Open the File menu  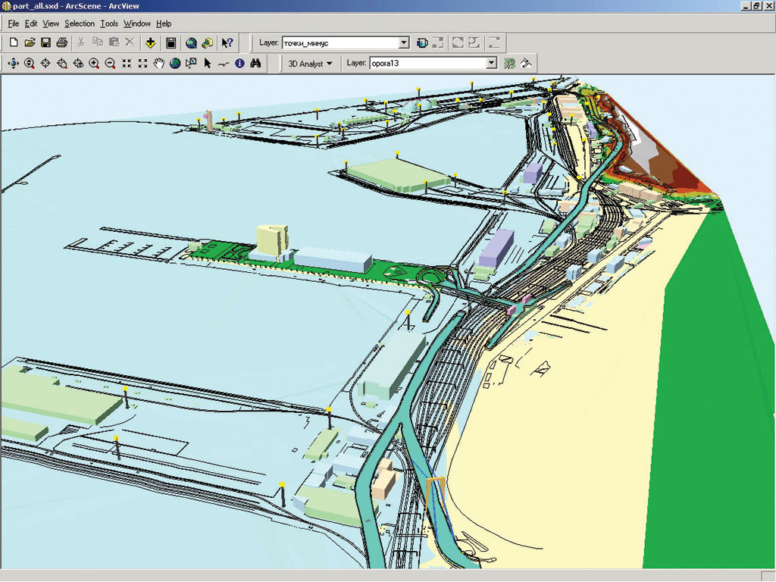13,23
